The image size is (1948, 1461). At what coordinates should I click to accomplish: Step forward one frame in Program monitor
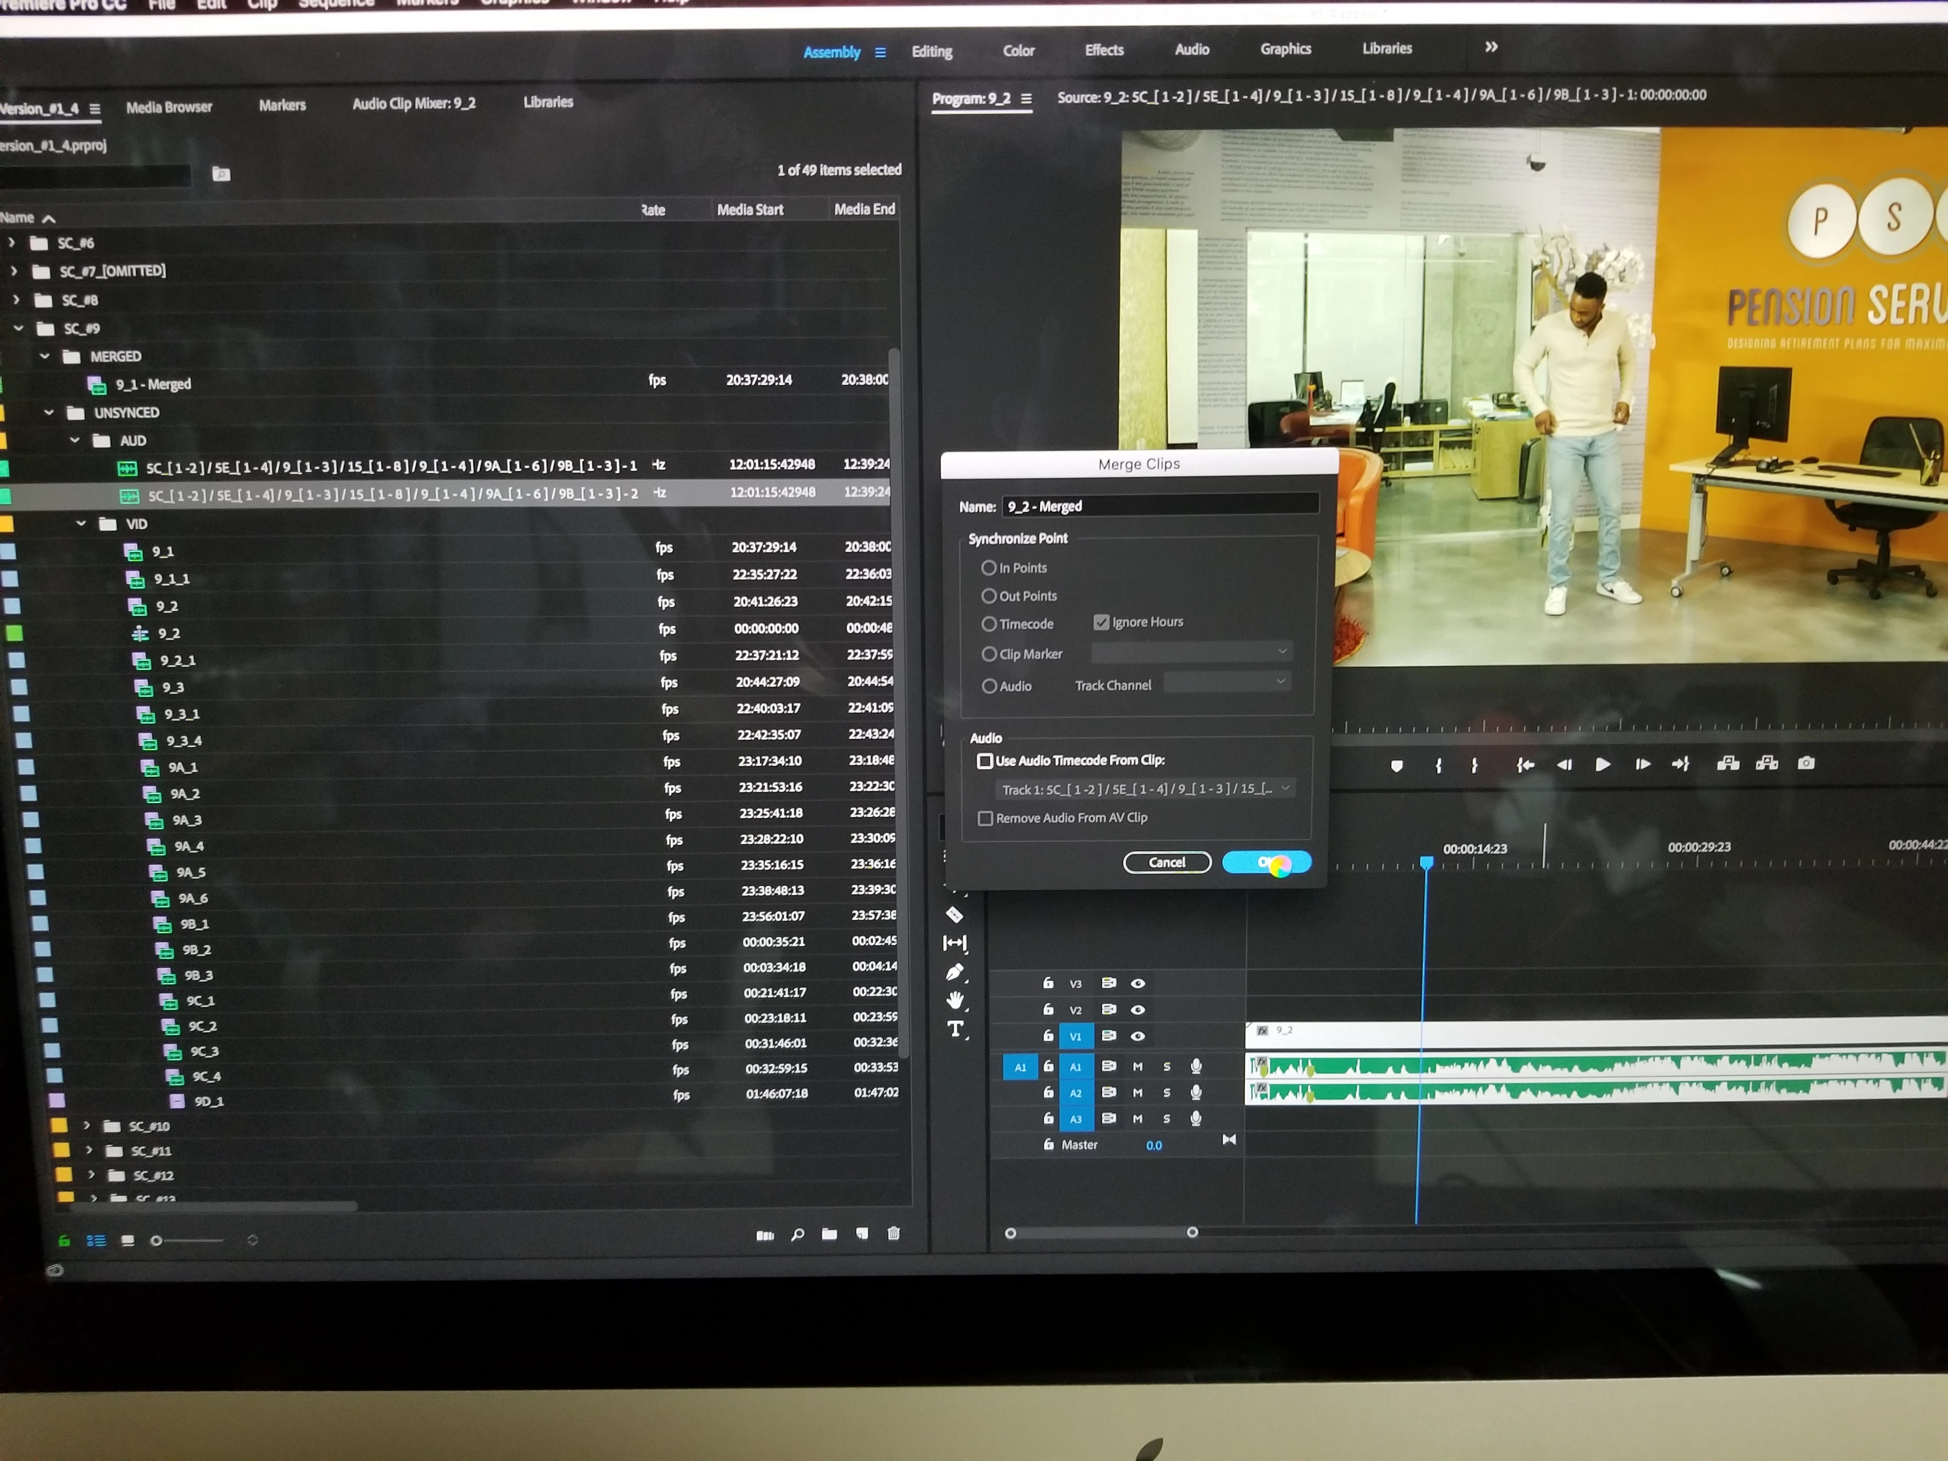(x=1642, y=764)
